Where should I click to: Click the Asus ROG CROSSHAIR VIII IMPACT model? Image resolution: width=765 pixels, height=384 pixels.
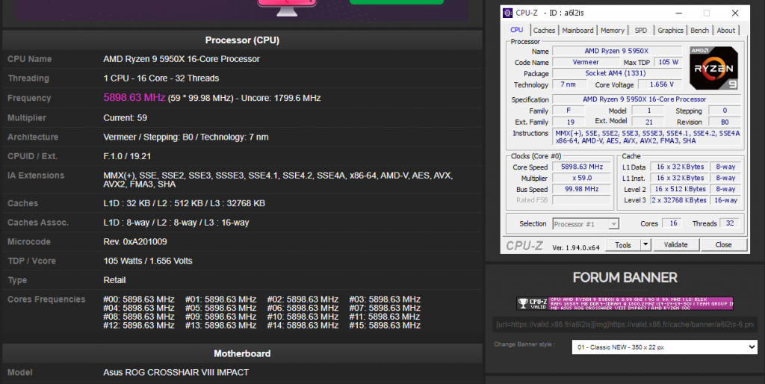point(176,372)
